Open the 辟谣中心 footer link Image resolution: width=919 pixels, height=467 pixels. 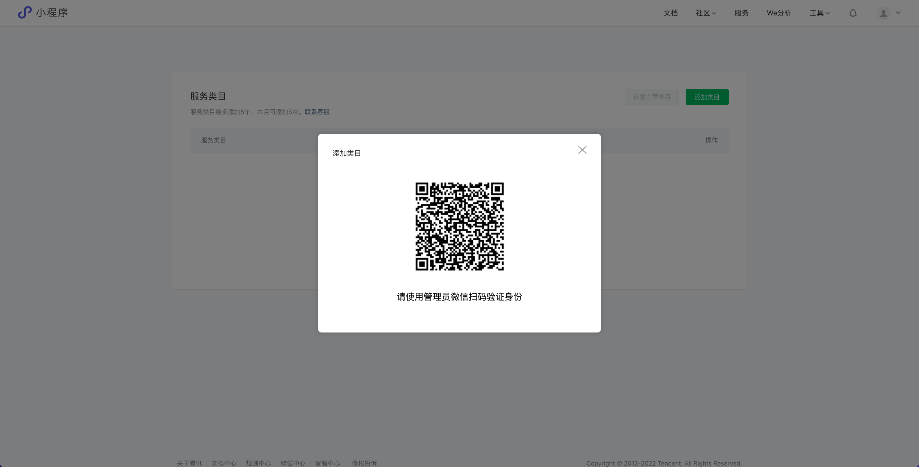293,463
